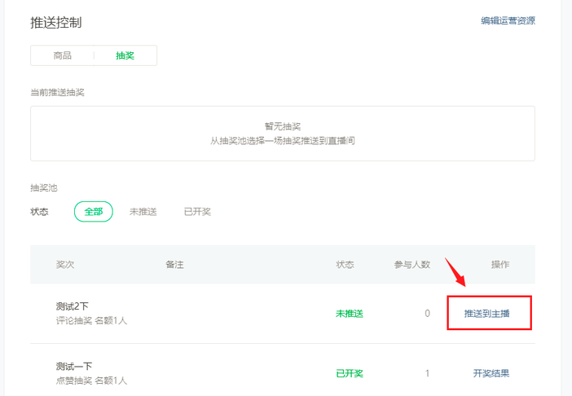Click the 操作 column header
This screenshot has height=396, width=572.
pyautogui.click(x=500, y=265)
